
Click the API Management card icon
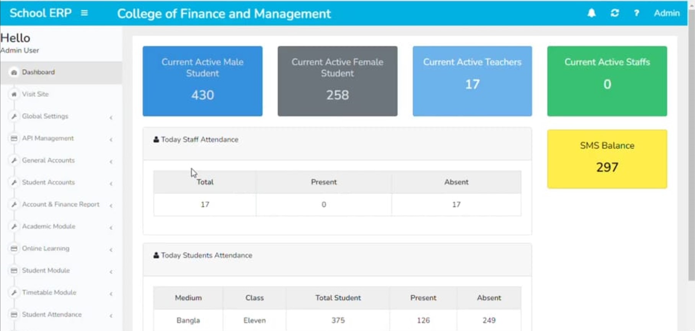14,139
